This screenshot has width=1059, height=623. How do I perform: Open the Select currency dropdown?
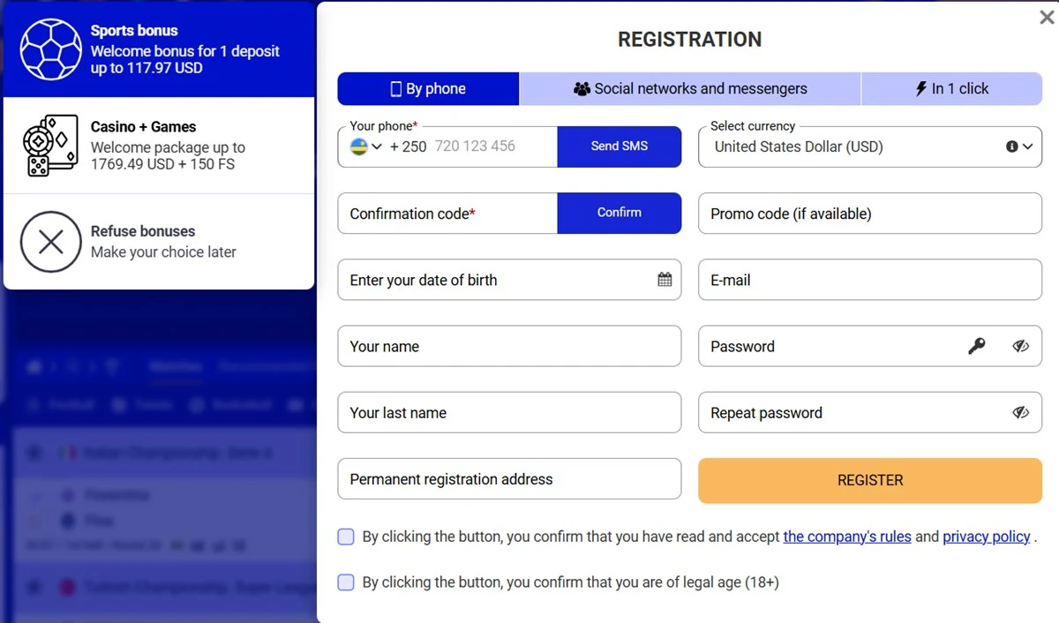pyautogui.click(x=1028, y=146)
